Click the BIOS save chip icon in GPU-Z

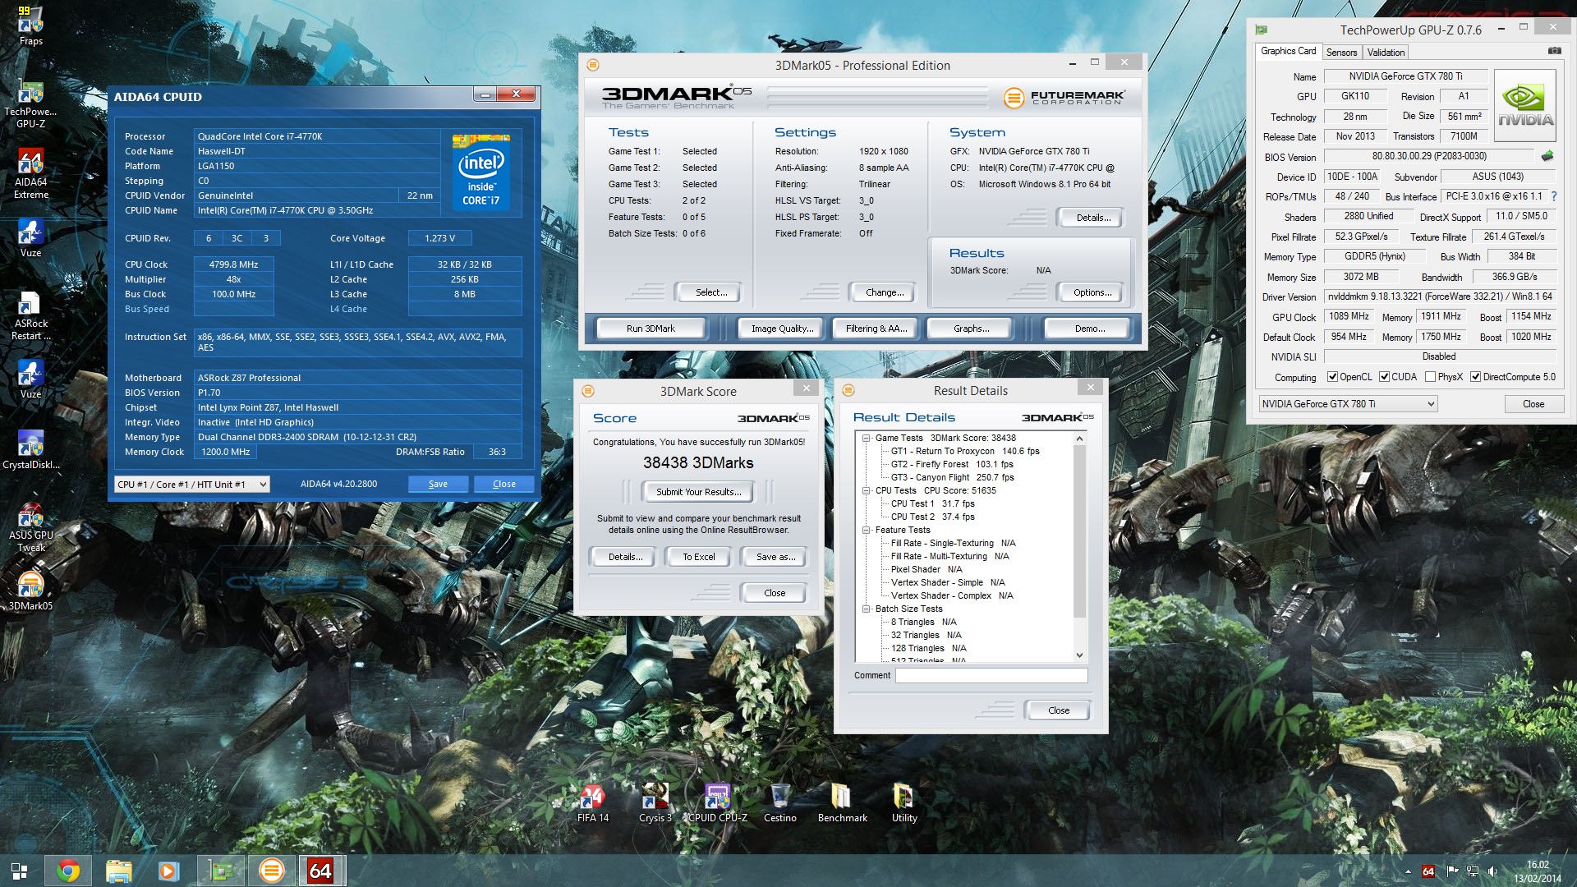click(1547, 156)
